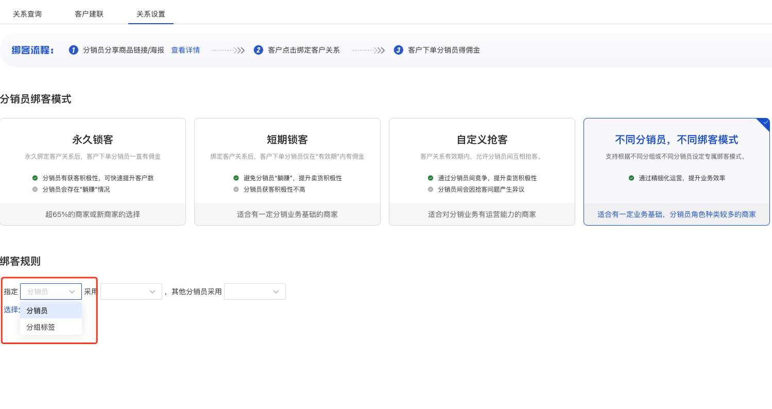This screenshot has width=772, height=409.
Task: Select 不同分销员，不同绑客模式 card
Action: tap(677, 172)
